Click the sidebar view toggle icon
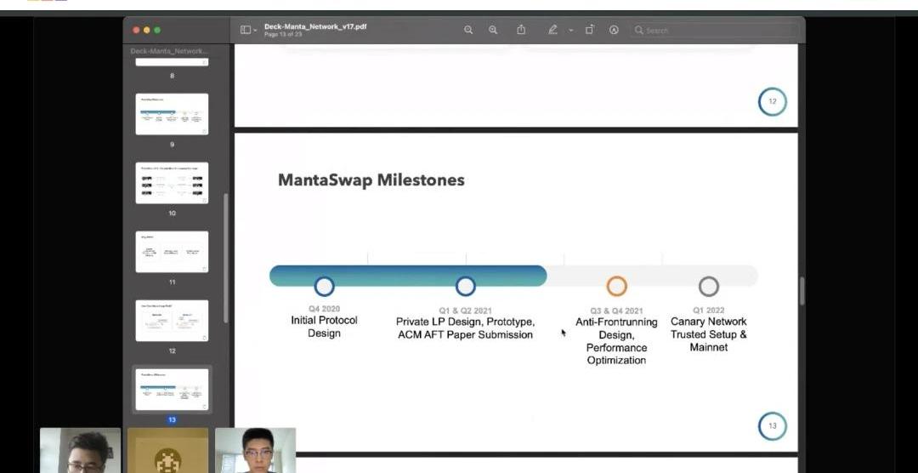Image resolution: width=918 pixels, height=473 pixels. [x=245, y=30]
